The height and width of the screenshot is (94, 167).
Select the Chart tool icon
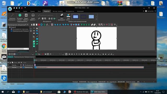[x=34, y=37]
